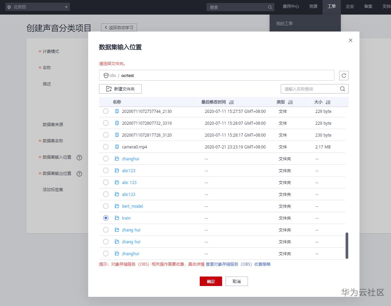The image size is (391, 306).
Task: Open 备案 in top navigation
Action: pos(368,6)
